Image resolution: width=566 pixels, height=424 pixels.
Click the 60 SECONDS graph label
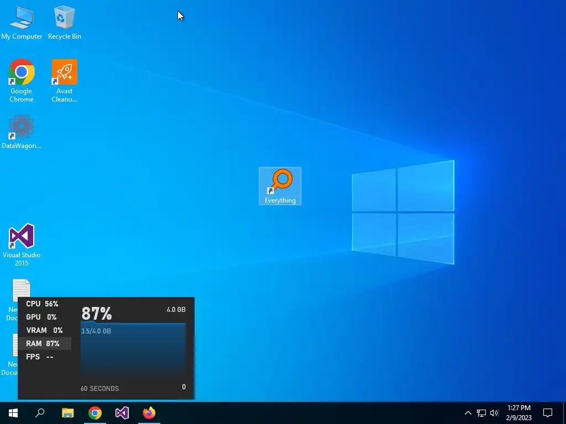[x=99, y=388]
